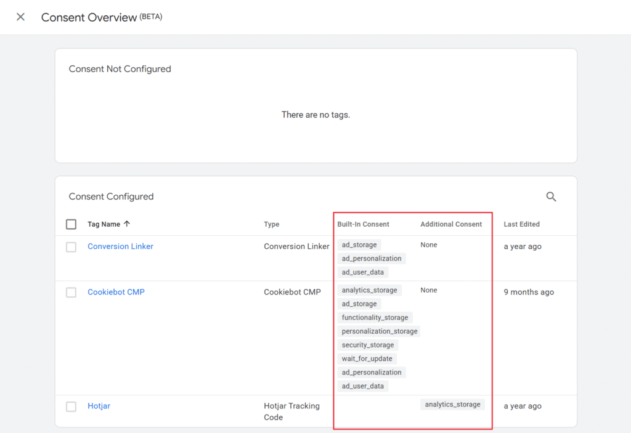The height and width of the screenshot is (433, 631).
Task: Select Conversion Linker's ad_storage chip
Action: tap(359, 245)
